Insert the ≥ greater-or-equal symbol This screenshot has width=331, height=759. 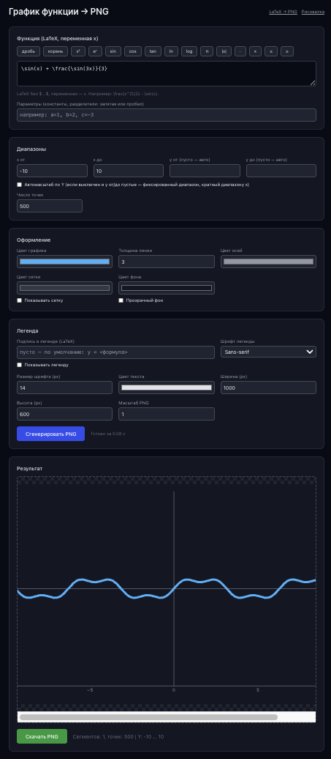pyautogui.click(x=287, y=51)
